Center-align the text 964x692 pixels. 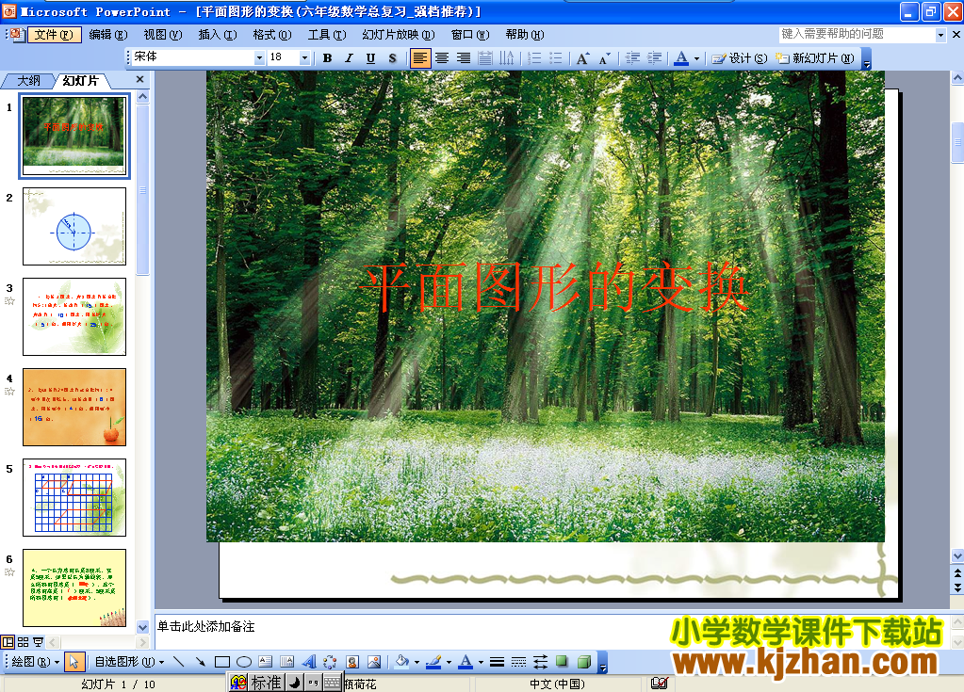pyautogui.click(x=442, y=58)
